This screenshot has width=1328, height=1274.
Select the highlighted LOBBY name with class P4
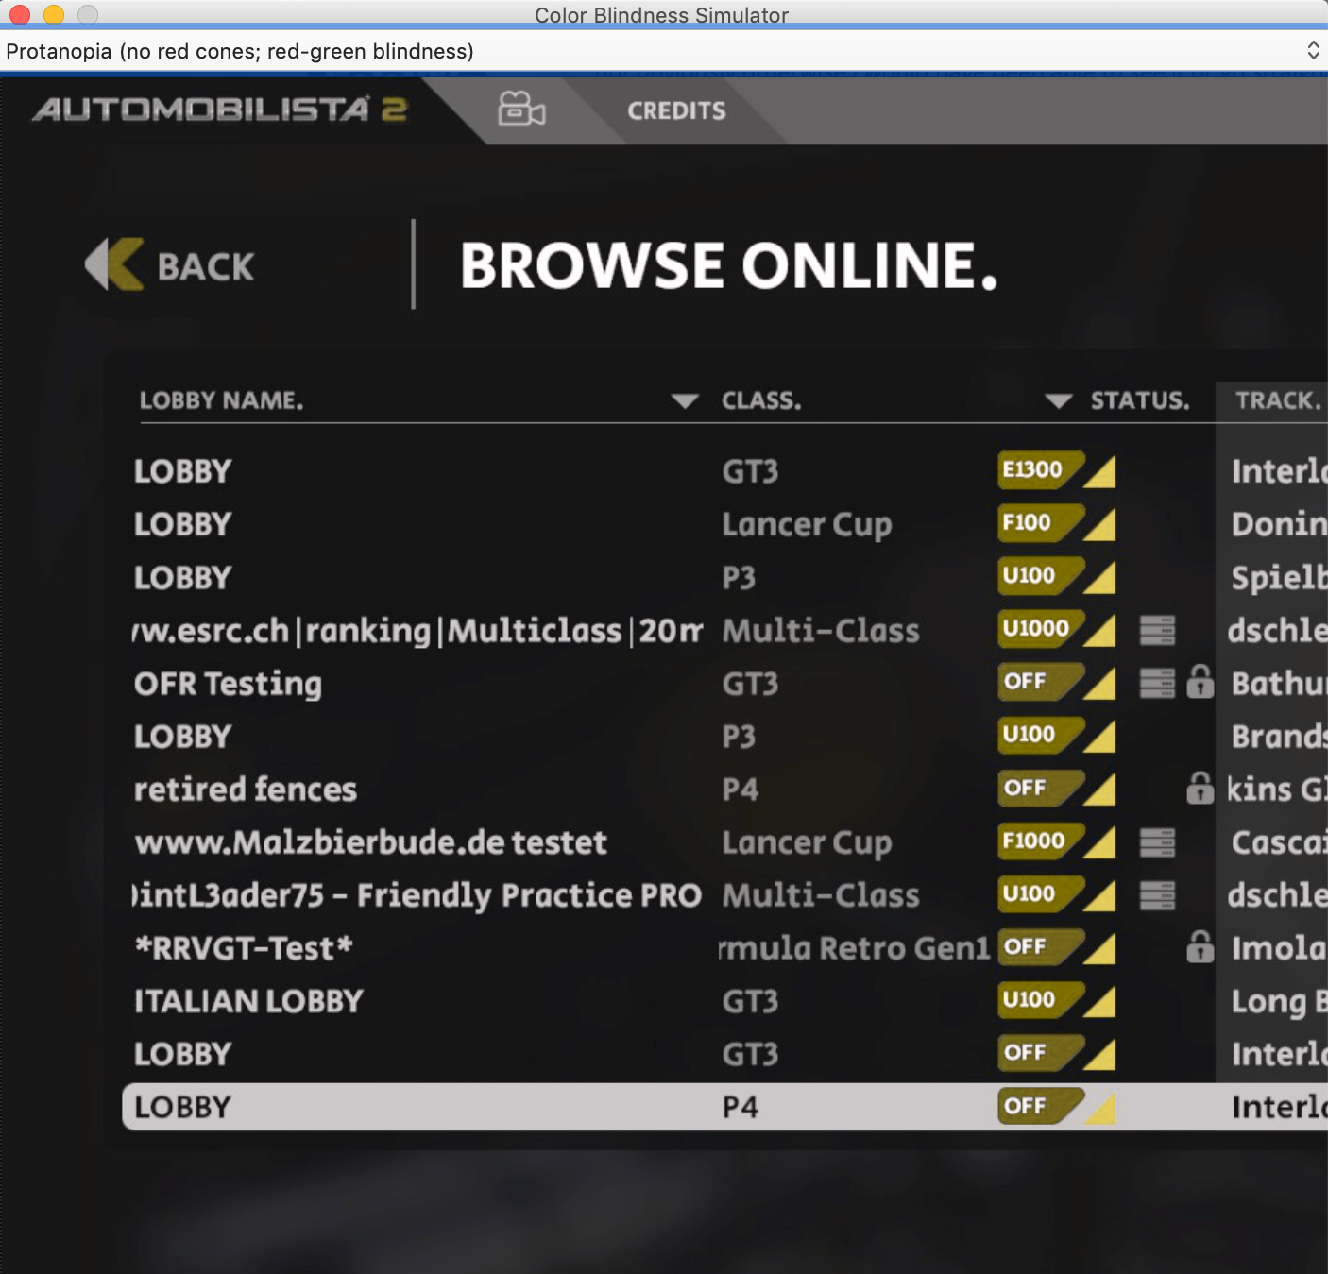click(x=182, y=1107)
